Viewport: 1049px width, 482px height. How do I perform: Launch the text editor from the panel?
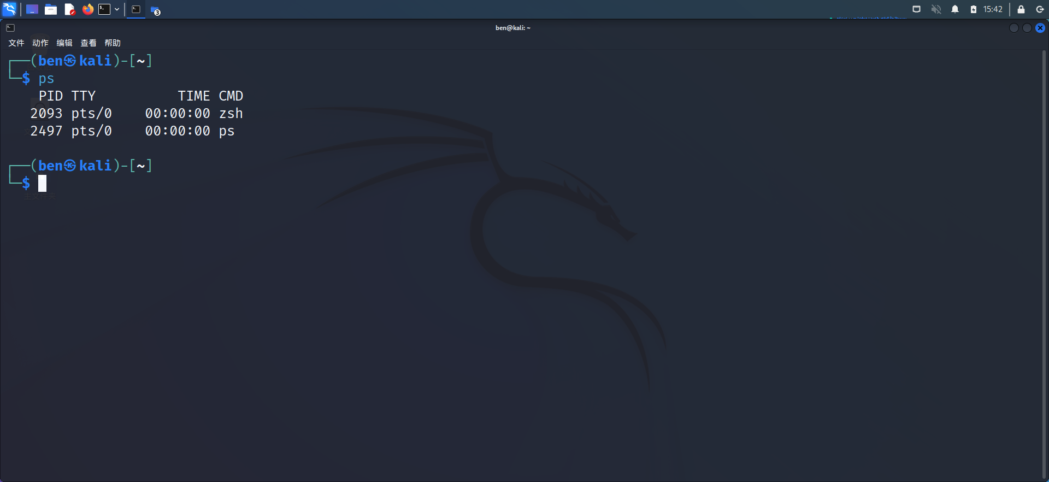(69, 9)
